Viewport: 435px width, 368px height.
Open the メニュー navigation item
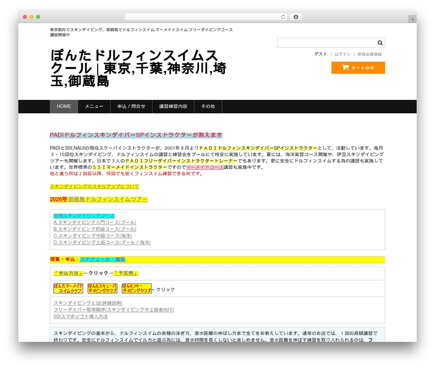point(94,107)
